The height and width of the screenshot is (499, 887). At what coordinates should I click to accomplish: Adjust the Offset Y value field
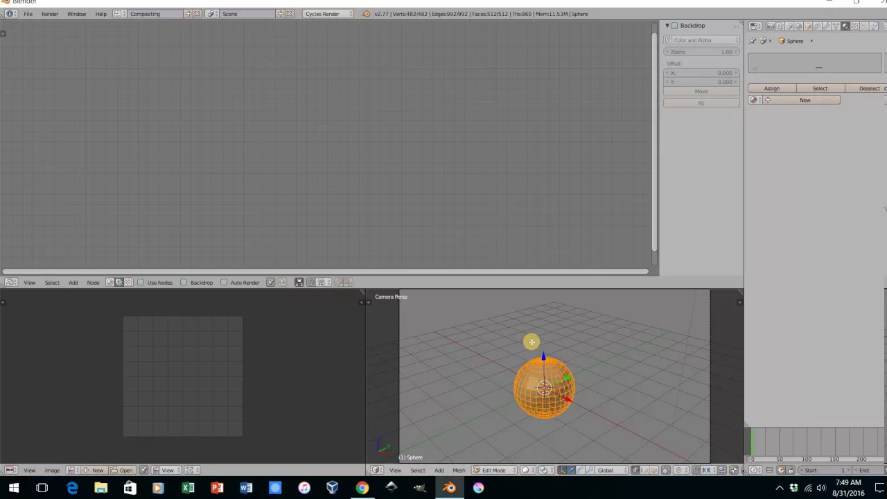pos(701,82)
